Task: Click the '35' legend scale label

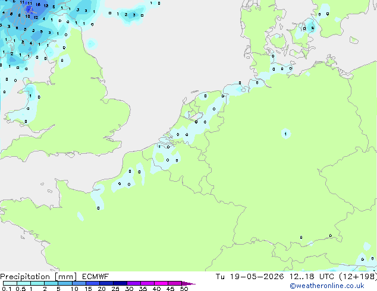Action: (143, 289)
